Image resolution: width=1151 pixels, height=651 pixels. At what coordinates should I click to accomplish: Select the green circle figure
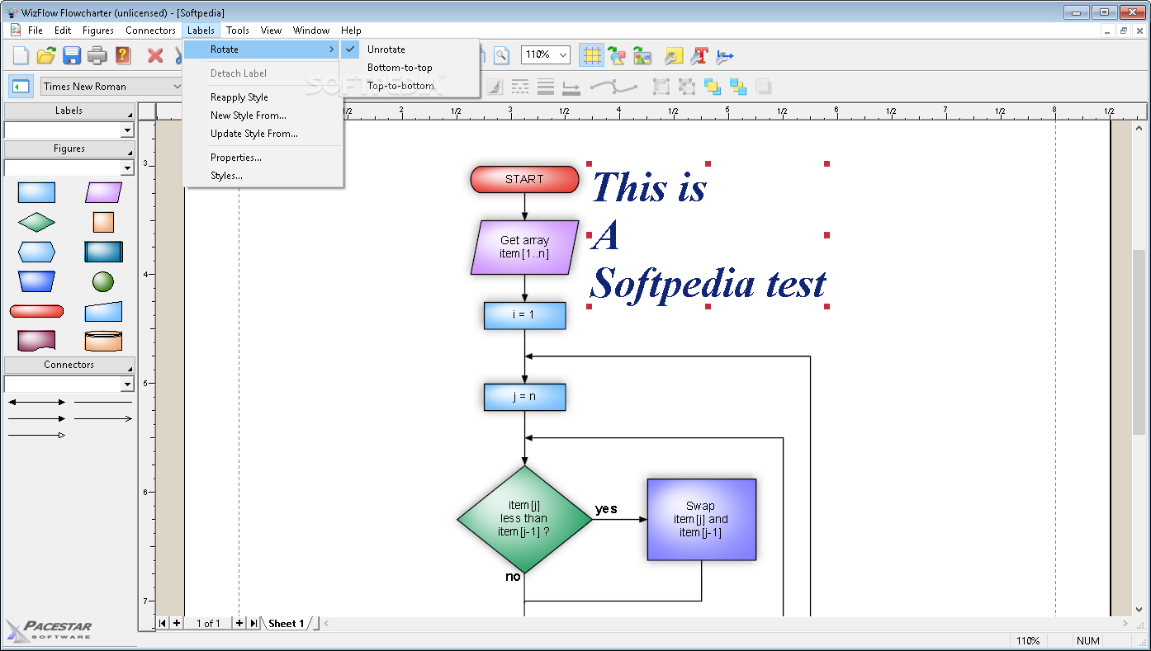pos(103,281)
